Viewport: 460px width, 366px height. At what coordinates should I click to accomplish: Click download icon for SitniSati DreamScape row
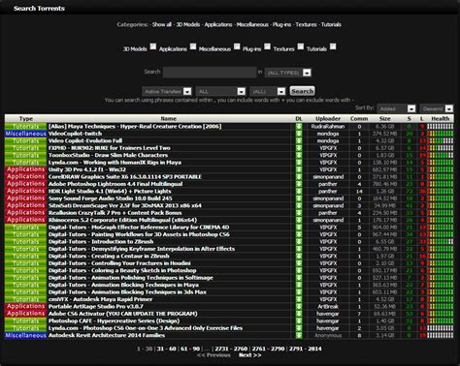[x=299, y=205]
